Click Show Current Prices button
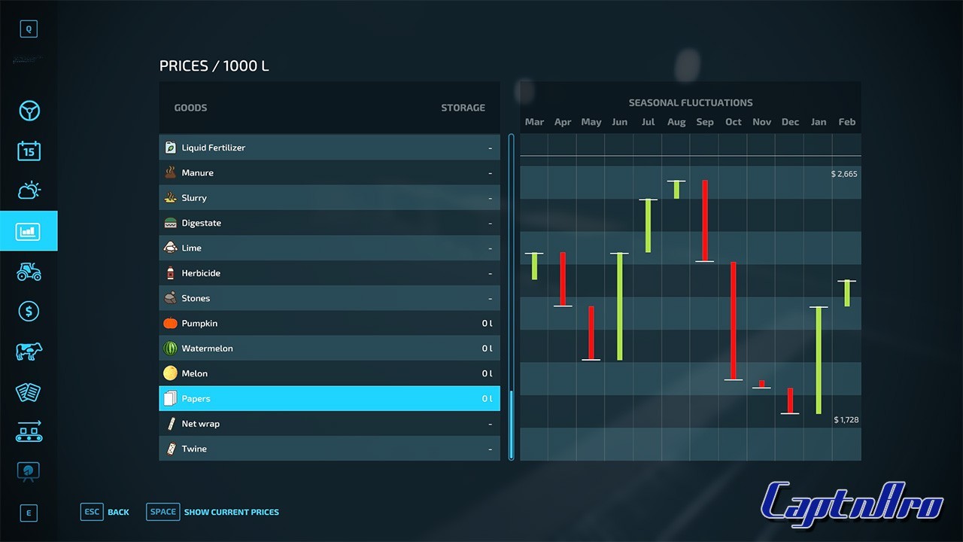 213,512
